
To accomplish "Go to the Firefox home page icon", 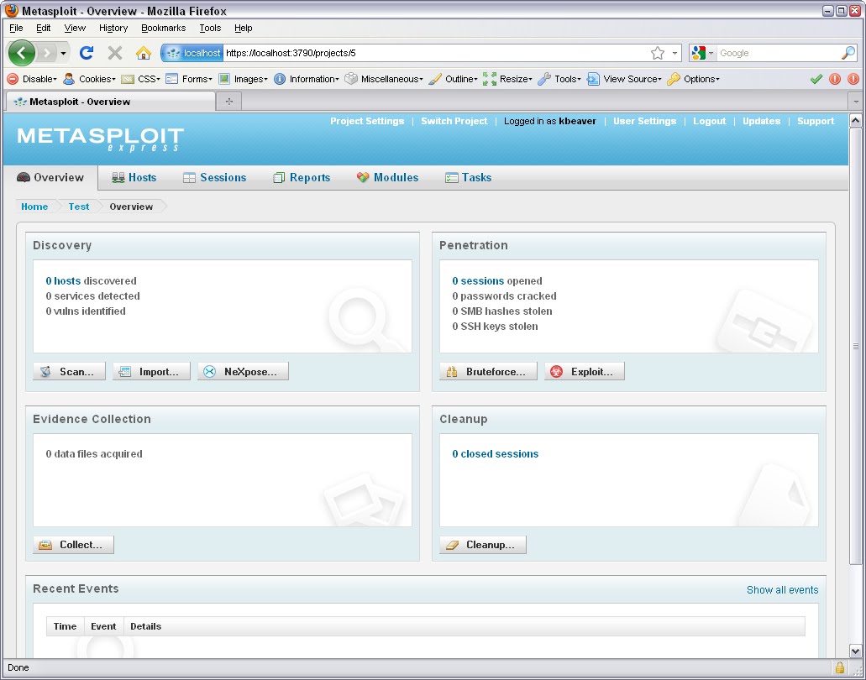I will (x=144, y=53).
